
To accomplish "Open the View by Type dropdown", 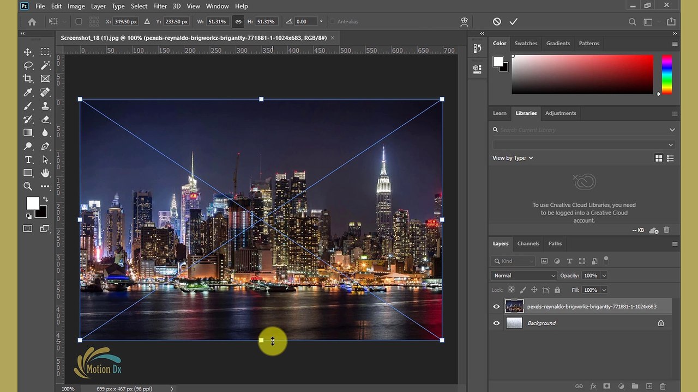I will pyautogui.click(x=513, y=158).
